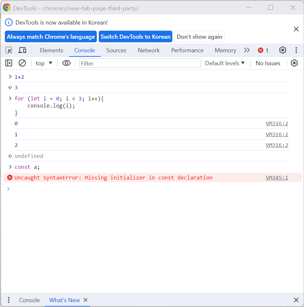
Task: Click the Uncaught SyntaxError message text
Action: click(x=114, y=178)
